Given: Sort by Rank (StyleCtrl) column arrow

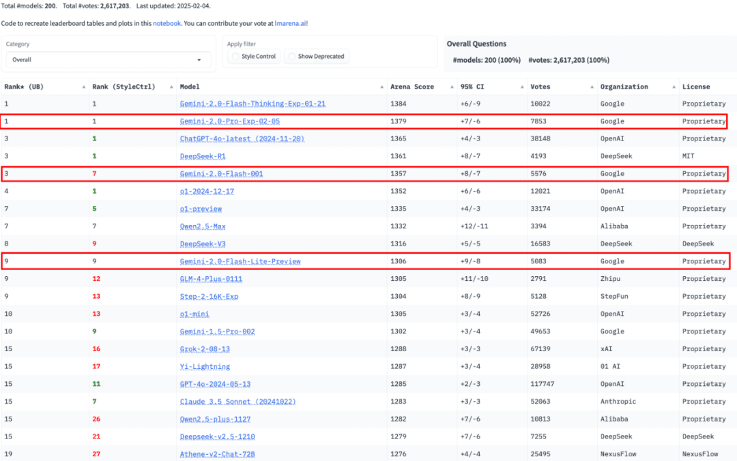Looking at the screenshot, I should click(x=171, y=87).
